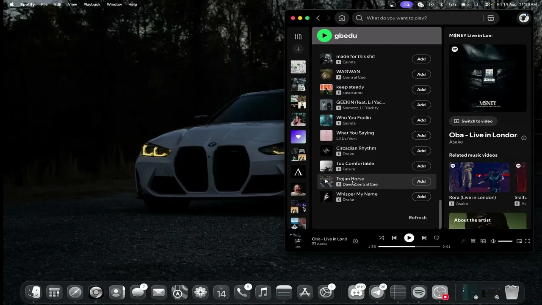Mute the volume speaker icon

pos(493,241)
